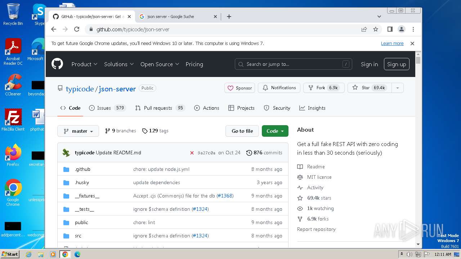Click the Sponsor button

click(240, 88)
